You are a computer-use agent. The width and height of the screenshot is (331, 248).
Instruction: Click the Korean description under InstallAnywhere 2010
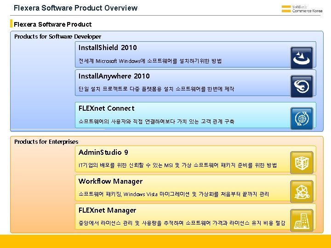point(156,89)
